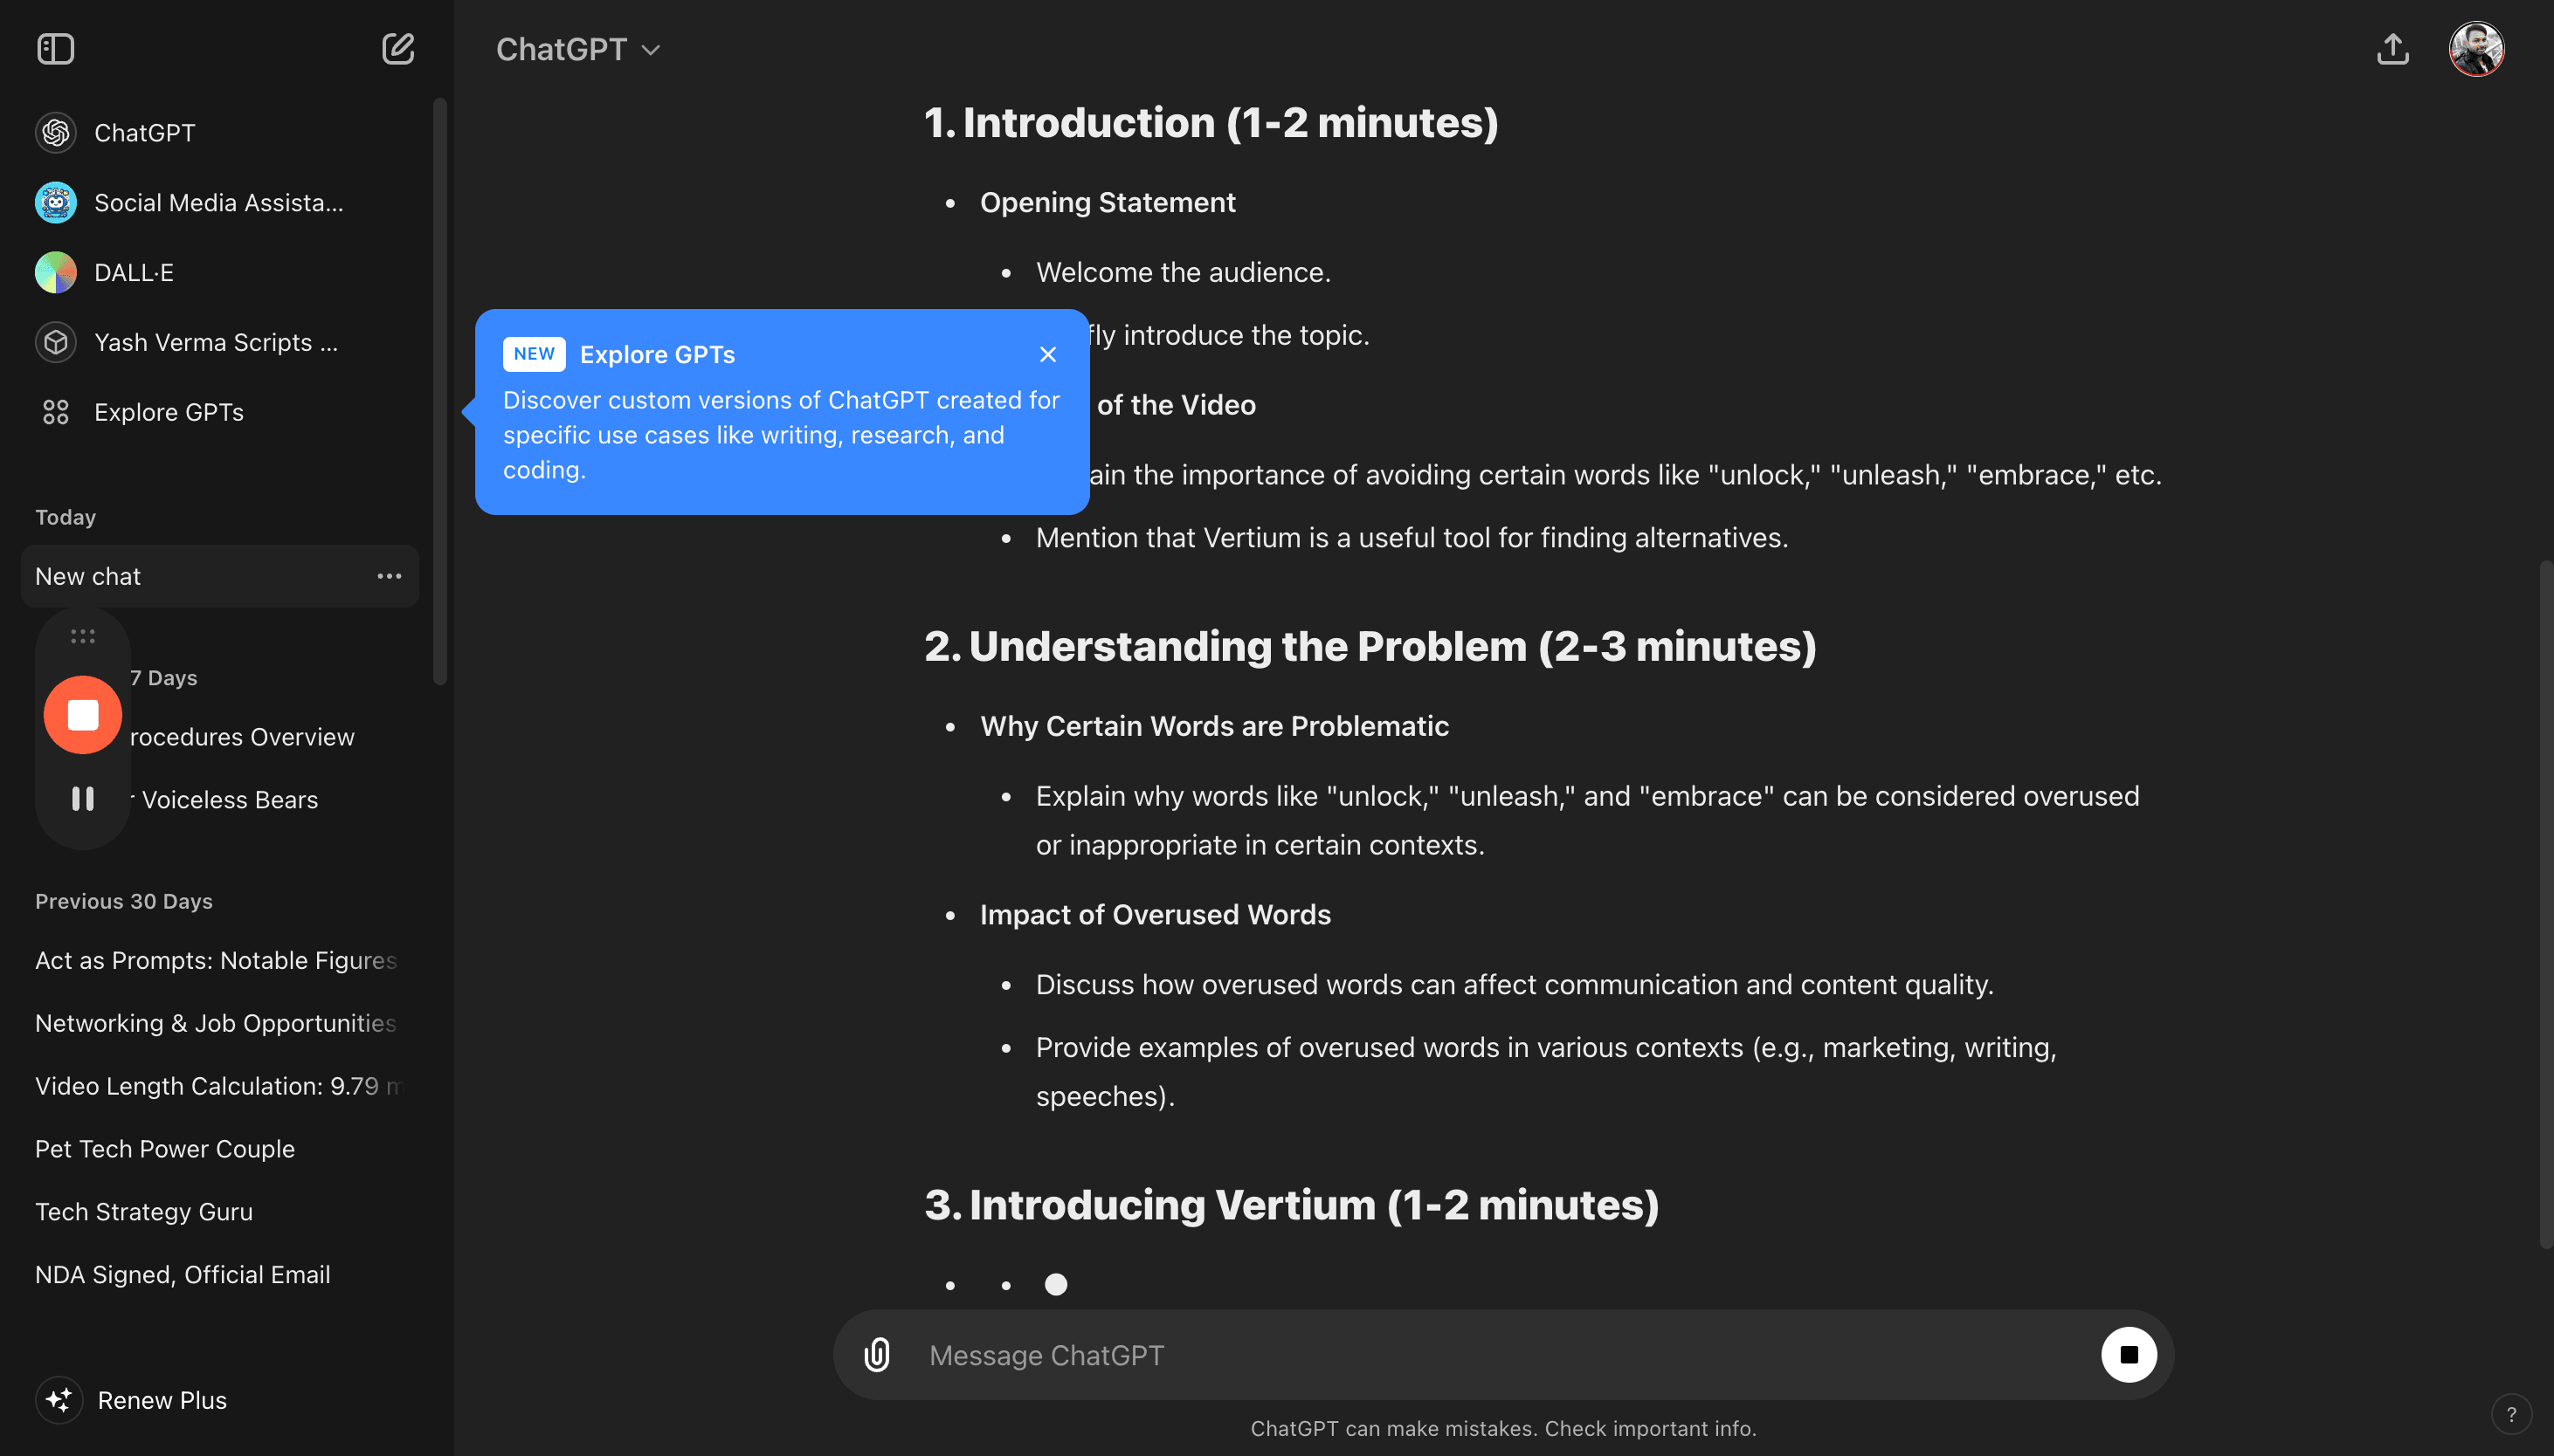This screenshot has width=2554, height=1456.
Task: Click the Renew Plus sparkle icon
Action: tap(59, 1400)
